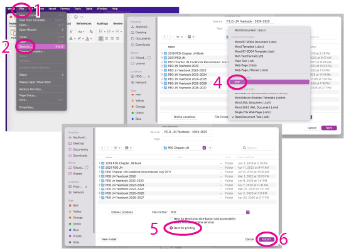This screenshot has width=344, height=251.
Task: Open Desktop in the Export dialog sidebar
Action: [76, 143]
